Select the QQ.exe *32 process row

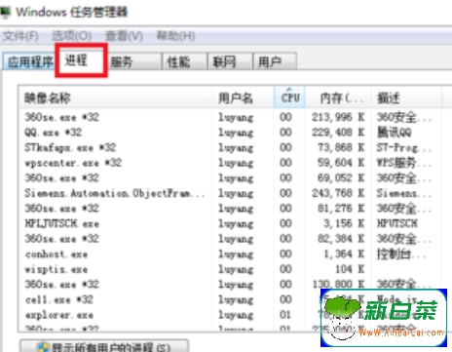tap(229, 133)
